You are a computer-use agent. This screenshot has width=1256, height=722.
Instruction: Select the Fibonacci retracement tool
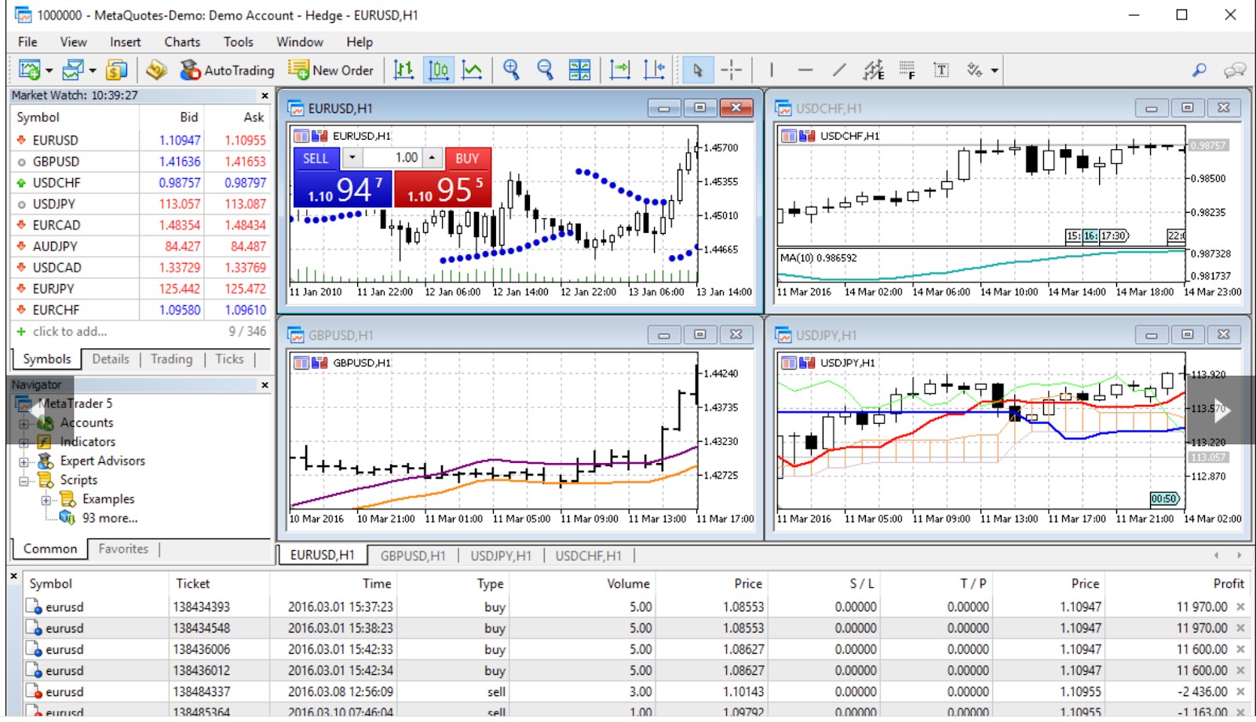907,70
